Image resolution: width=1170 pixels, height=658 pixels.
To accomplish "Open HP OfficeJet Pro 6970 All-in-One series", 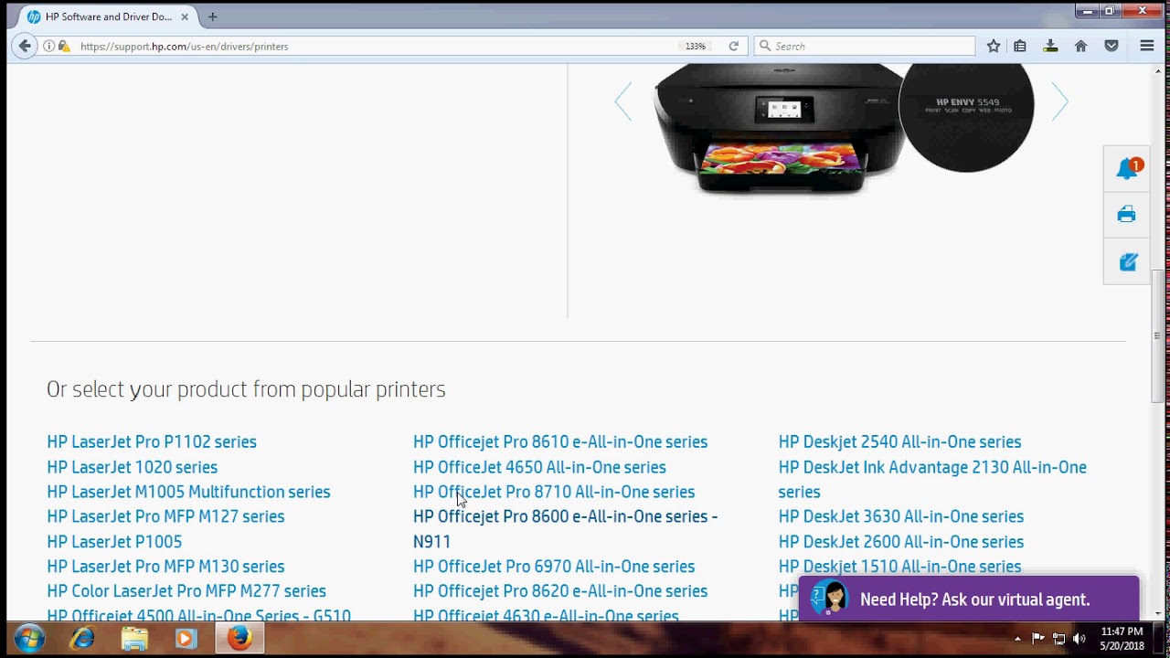I will click(554, 567).
